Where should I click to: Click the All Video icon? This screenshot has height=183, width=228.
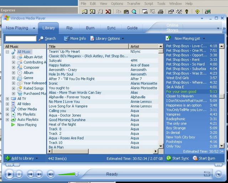pos(13,104)
